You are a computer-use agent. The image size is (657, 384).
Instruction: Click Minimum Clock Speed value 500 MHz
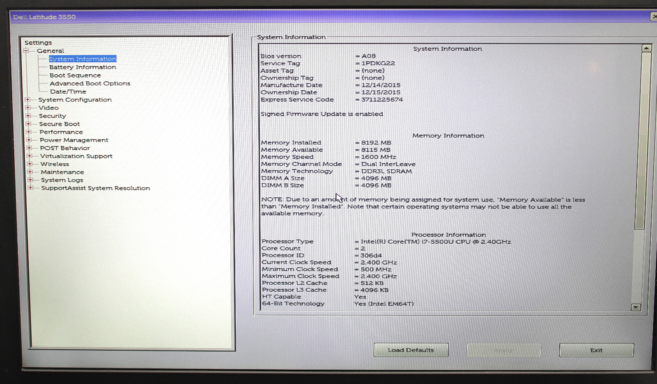pyautogui.click(x=376, y=269)
